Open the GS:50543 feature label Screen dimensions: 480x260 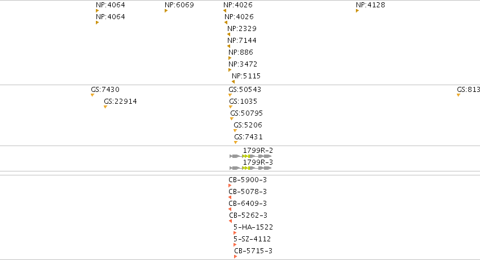245,90
